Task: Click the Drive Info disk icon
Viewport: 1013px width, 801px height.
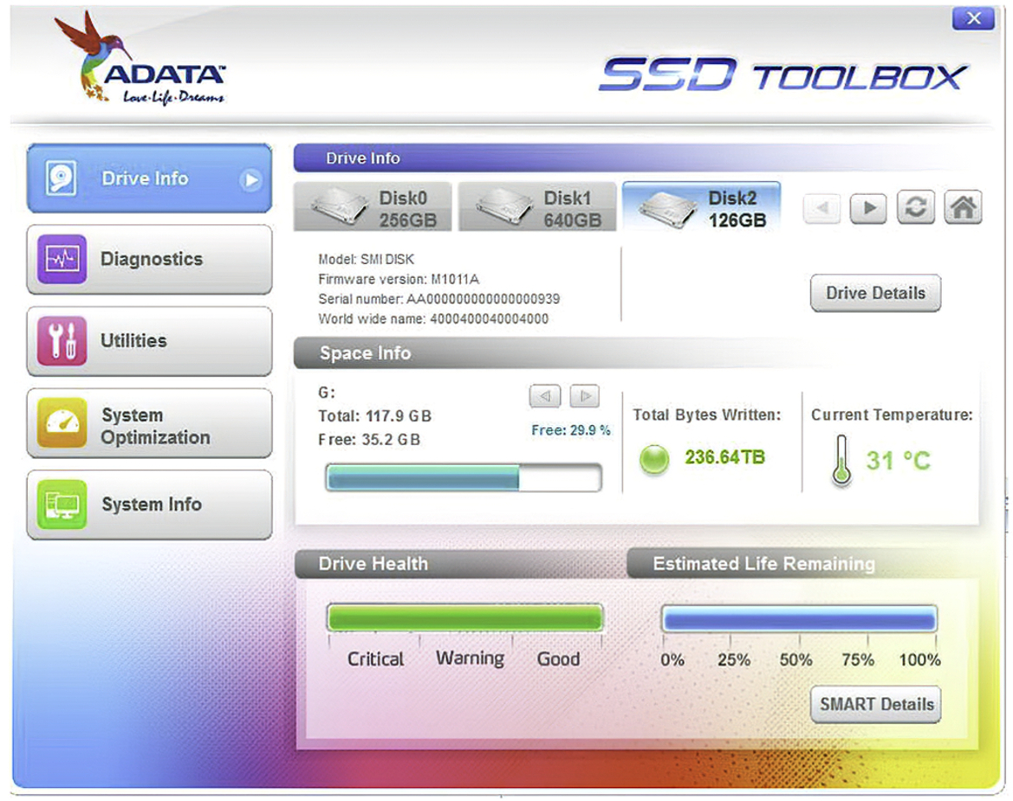Action: click(62, 178)
